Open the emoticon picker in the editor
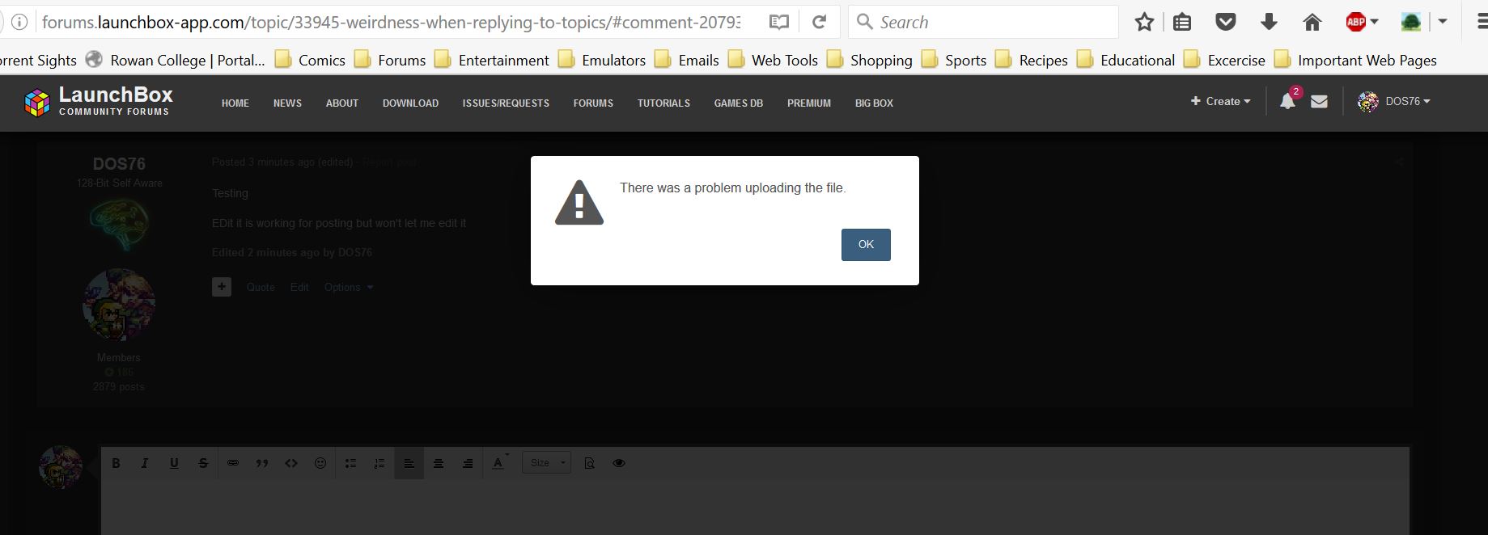The image size is (1488, 535). tap(320, 463)
